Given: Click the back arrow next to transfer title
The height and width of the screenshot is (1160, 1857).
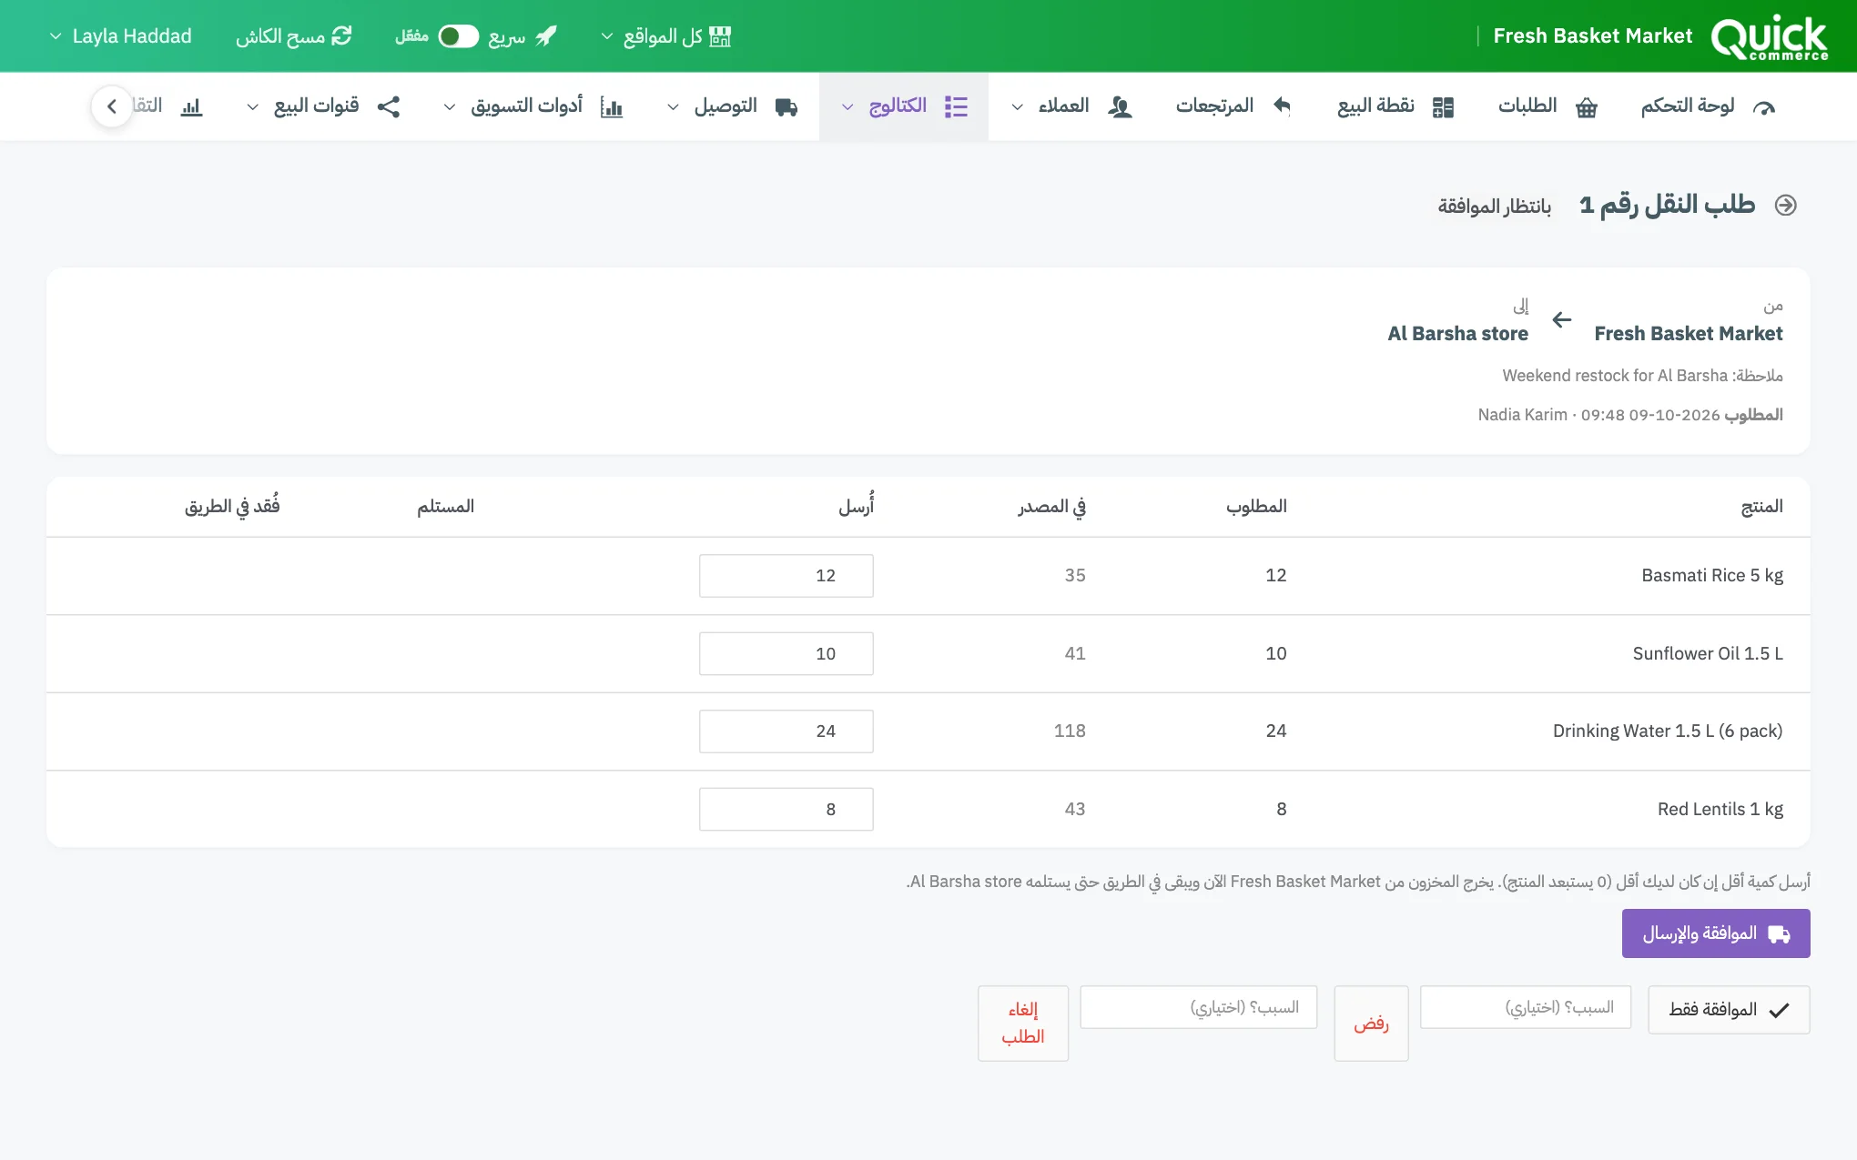Looking at the screenshot, I should coord(1786,206).
